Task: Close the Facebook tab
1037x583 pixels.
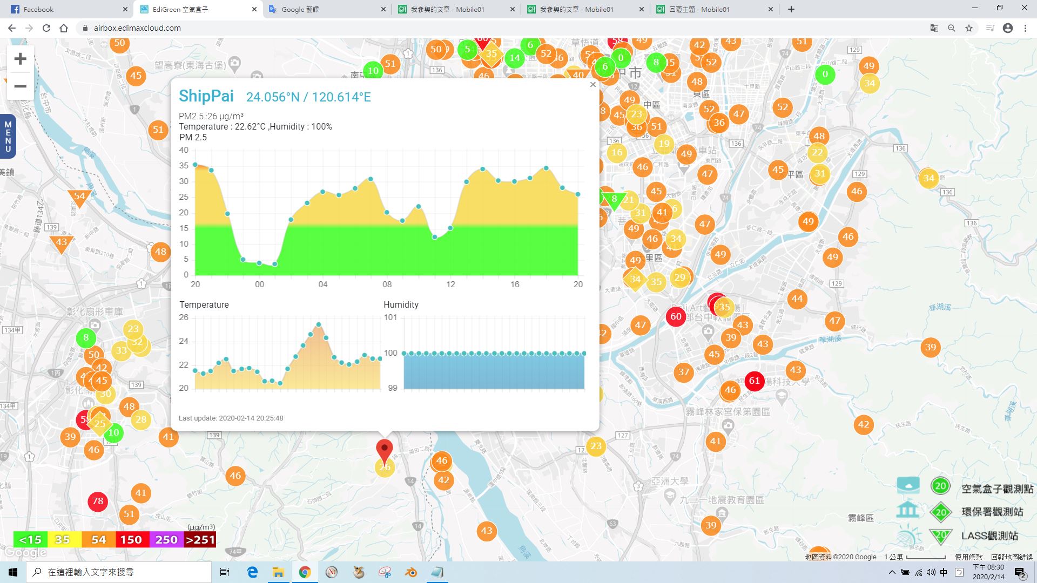Action: point(125,9)
